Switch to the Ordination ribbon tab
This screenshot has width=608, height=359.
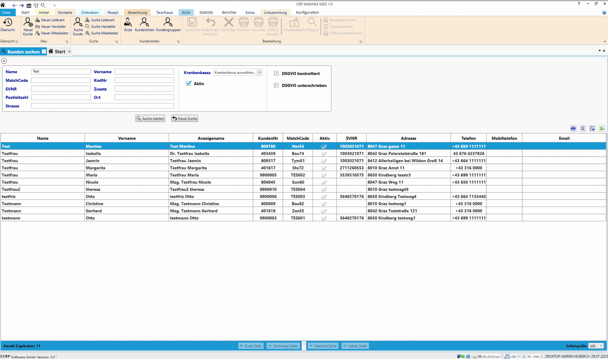click(90, 12)
